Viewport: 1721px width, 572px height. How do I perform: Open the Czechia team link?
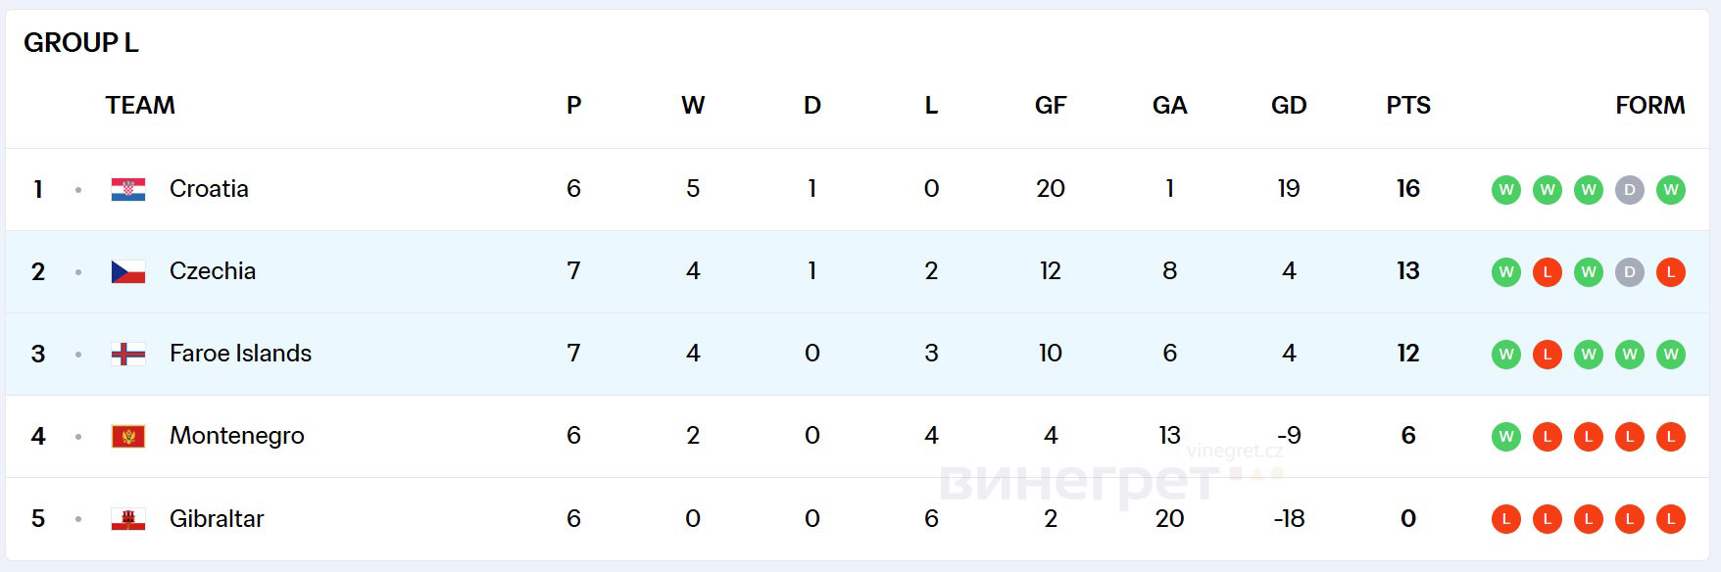(x=213, y=271)
